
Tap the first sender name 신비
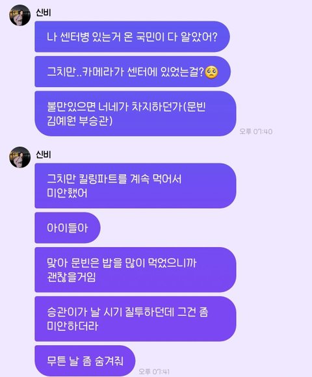(x=44, y=12)
